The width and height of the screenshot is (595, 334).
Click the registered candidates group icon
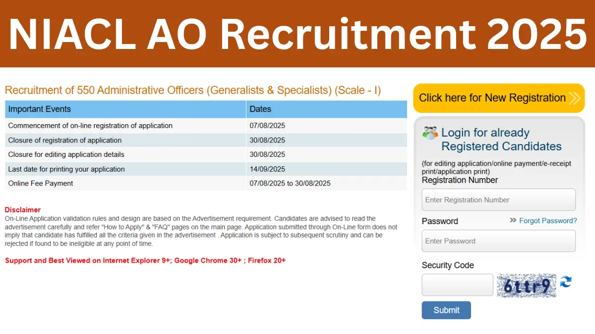pyautogui.click(x=431, y=132)
